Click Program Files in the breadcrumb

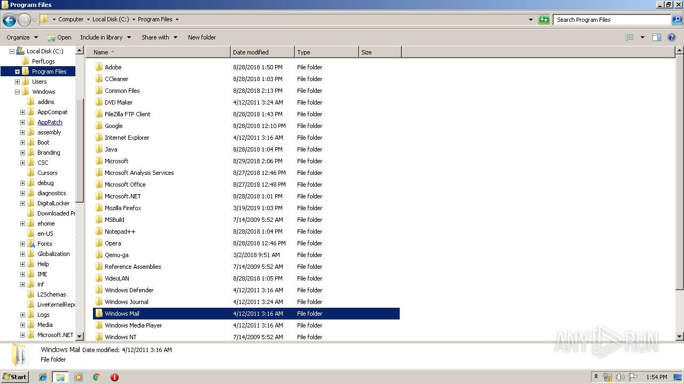[155, 19]
